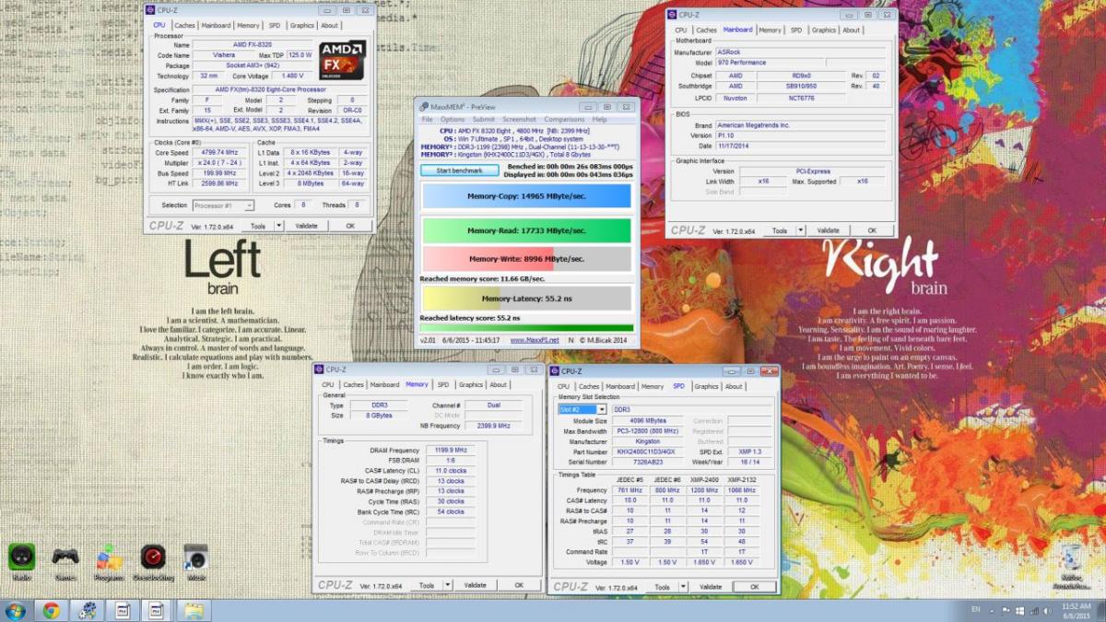Screen dimensions: 1106x622
Task: Open the Windows Start menu orb
Action: click(16, 611)
